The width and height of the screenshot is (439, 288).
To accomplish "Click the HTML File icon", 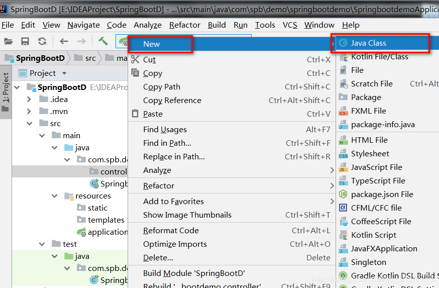I will tap(343, 140).
